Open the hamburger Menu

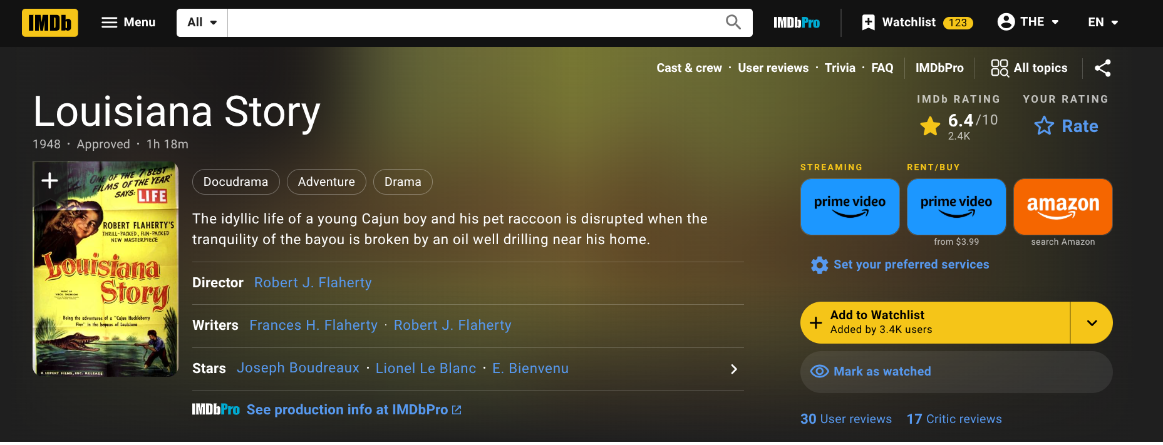pyautogui.click(x=128, y=23)
